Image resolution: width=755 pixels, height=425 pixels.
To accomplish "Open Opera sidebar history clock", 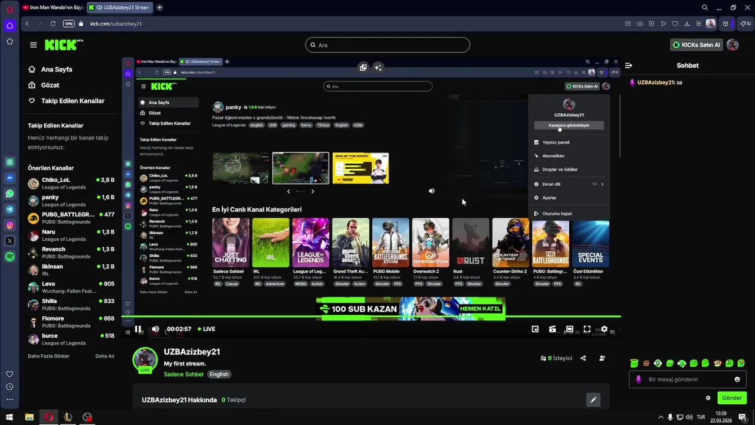I will [x=9, y=387].
